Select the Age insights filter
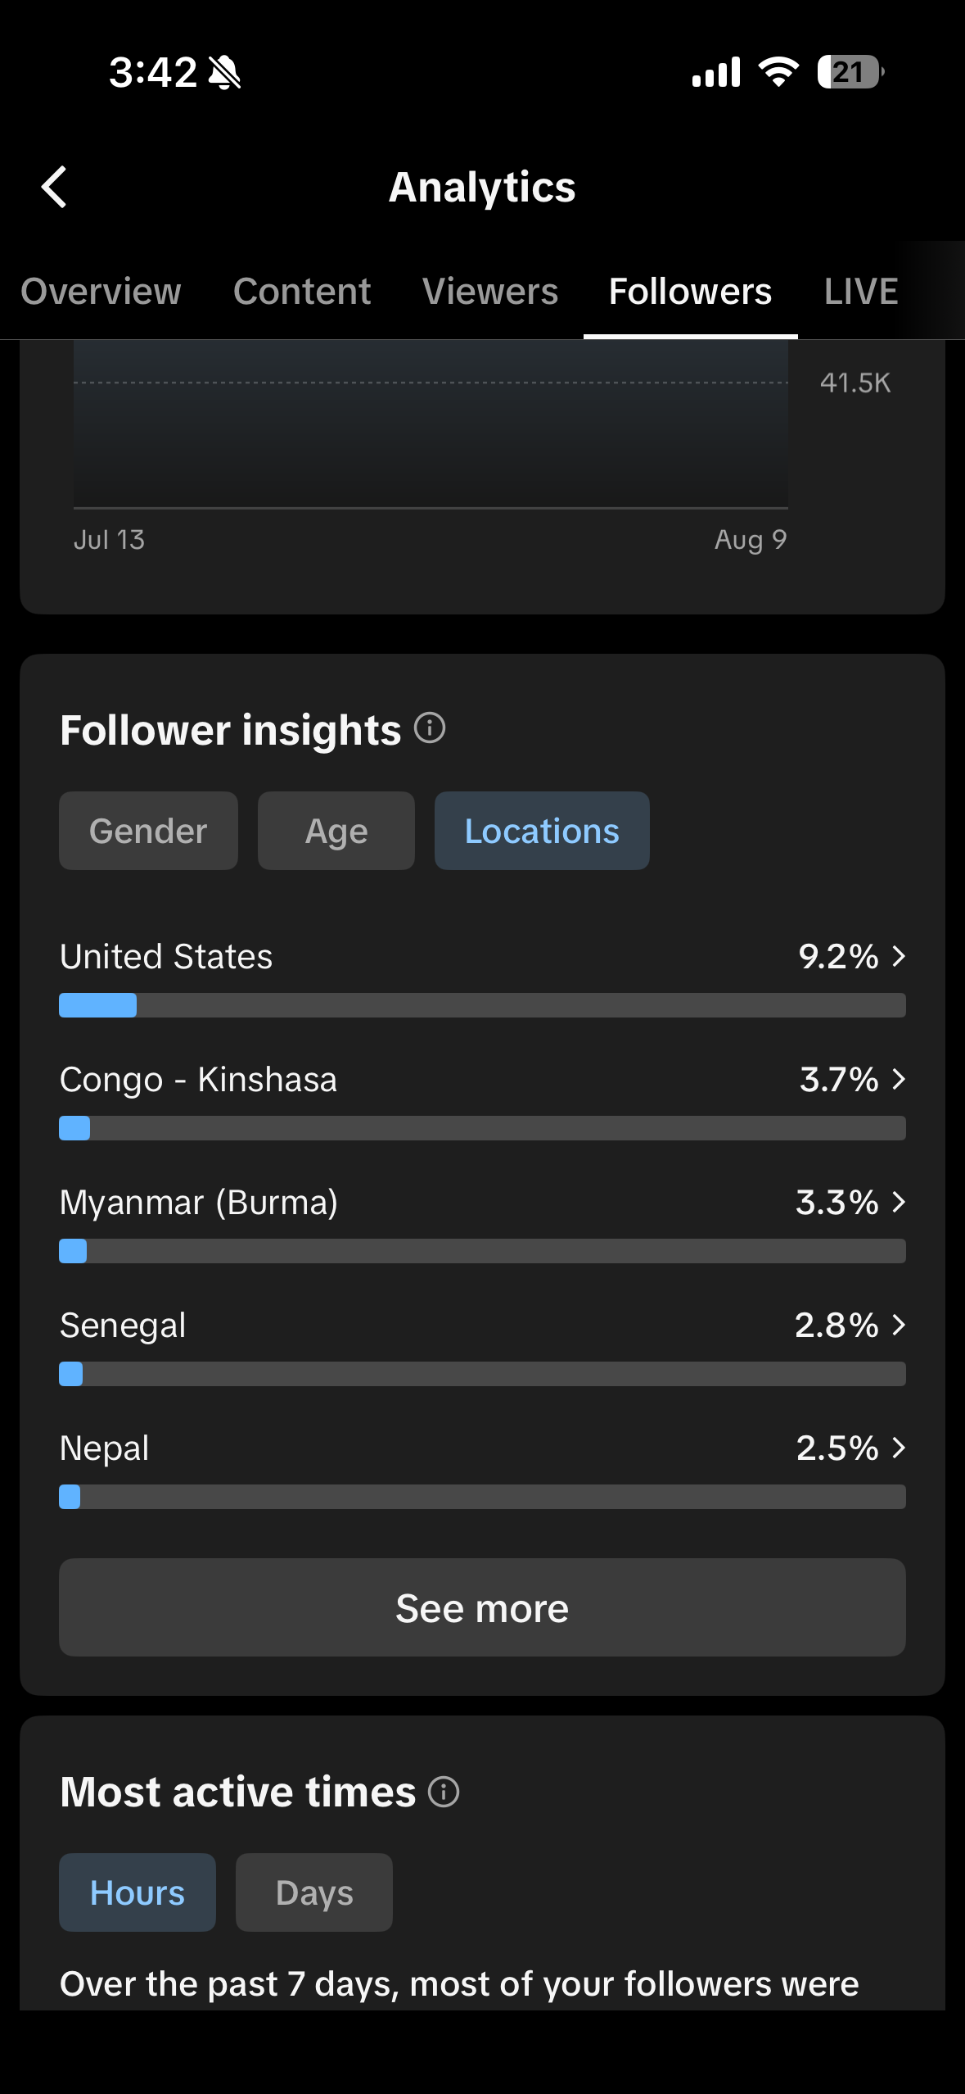This screenshot has height=2094, width=965. (336, 831)
